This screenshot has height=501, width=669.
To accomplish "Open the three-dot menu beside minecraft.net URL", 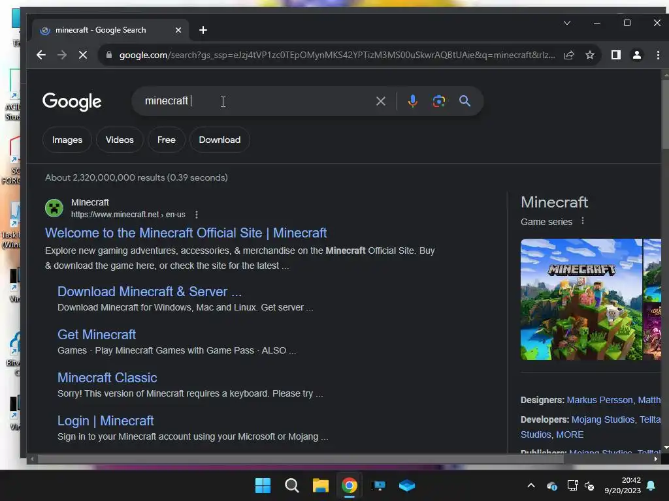I will pos(196,214).
